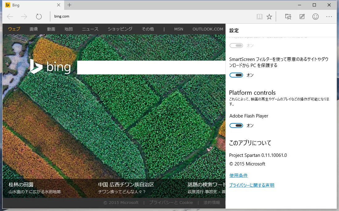Click the Bing search input box
This screenshot has height=211, width=339.
(151, 68)
